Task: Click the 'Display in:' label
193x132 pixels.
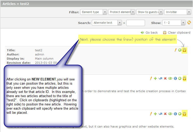Action: click(x=16, y=59)
